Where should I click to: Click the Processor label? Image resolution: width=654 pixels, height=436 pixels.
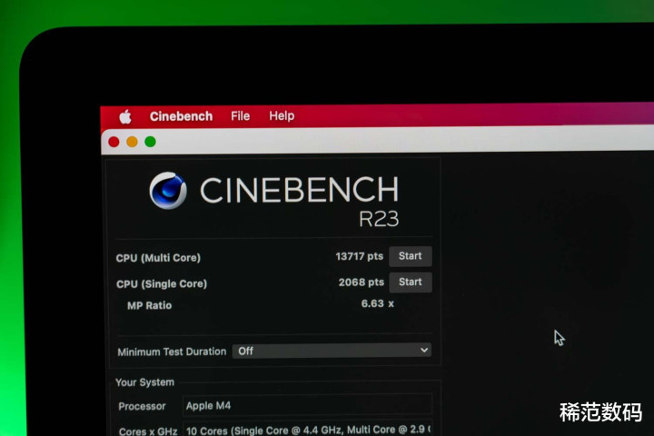point(142,406)
